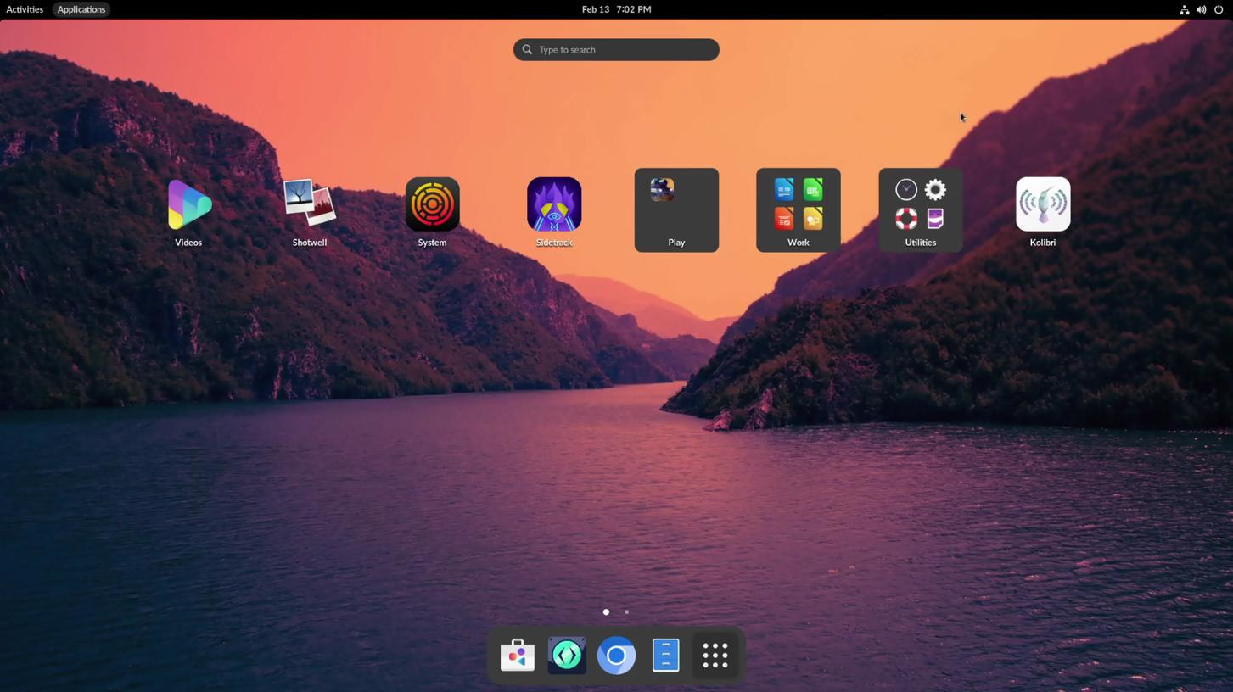Screen dimensions: 1233x692
Task: Click the Activities menu in top bar
Action: point(25,9)
